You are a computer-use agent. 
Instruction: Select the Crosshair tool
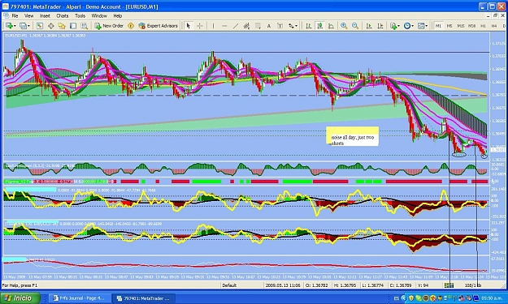pos(200,26)
